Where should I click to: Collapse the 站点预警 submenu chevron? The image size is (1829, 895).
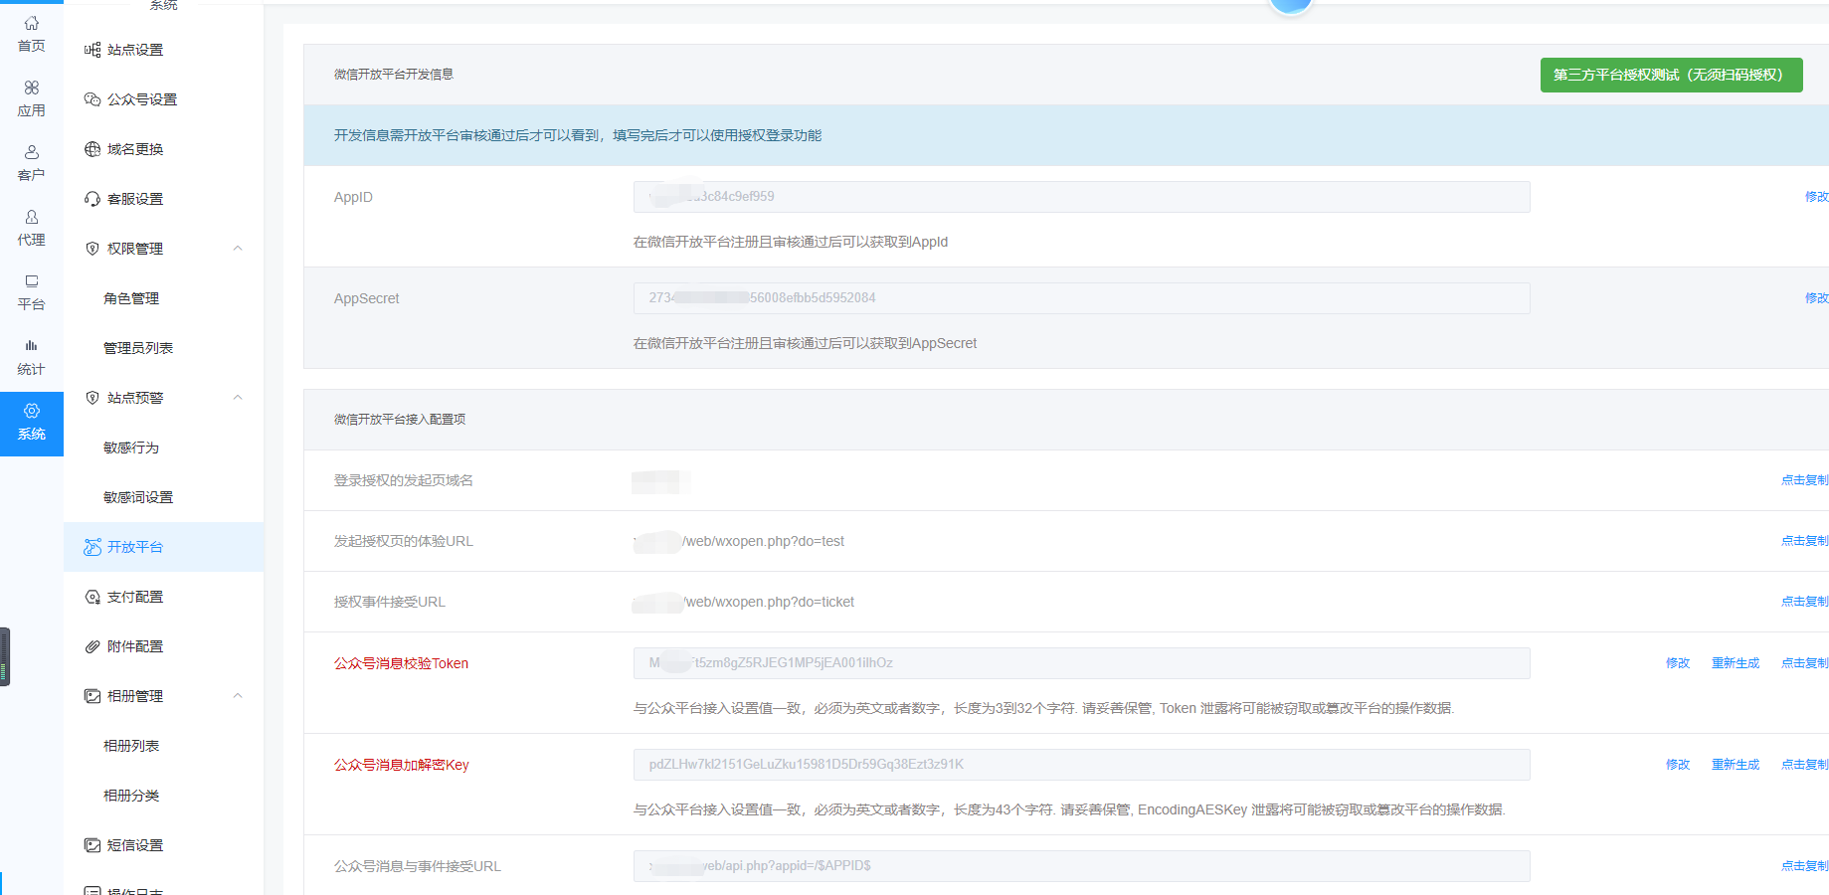click(x=238, y=398)
